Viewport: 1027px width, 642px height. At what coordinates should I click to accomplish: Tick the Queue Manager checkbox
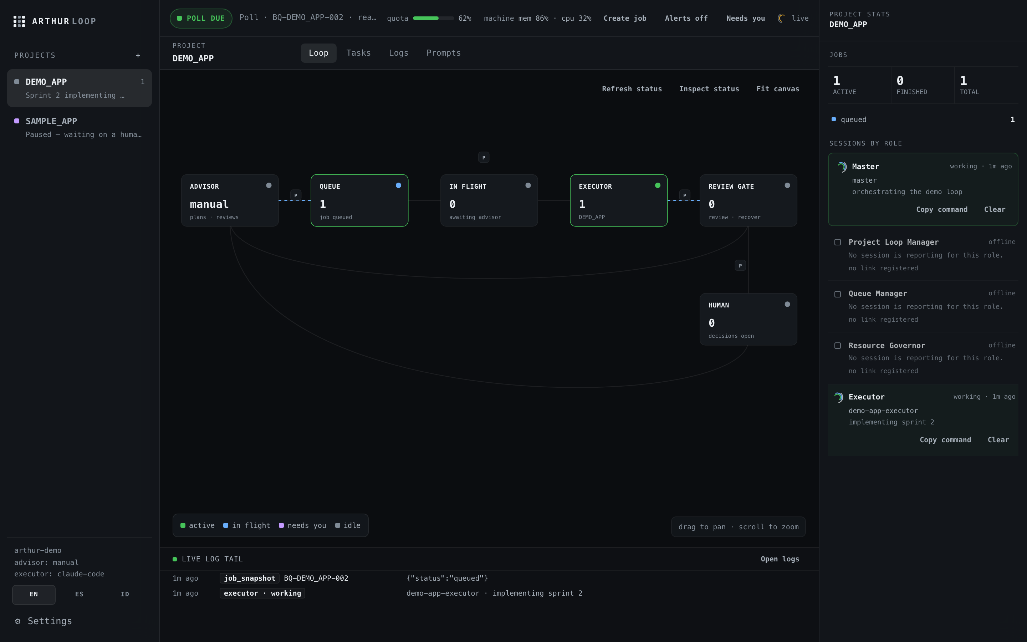(x=838, y=294)
